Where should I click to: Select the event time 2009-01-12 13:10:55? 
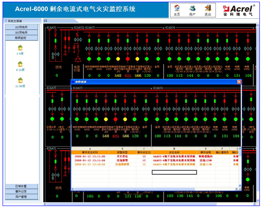coord(90,165)
